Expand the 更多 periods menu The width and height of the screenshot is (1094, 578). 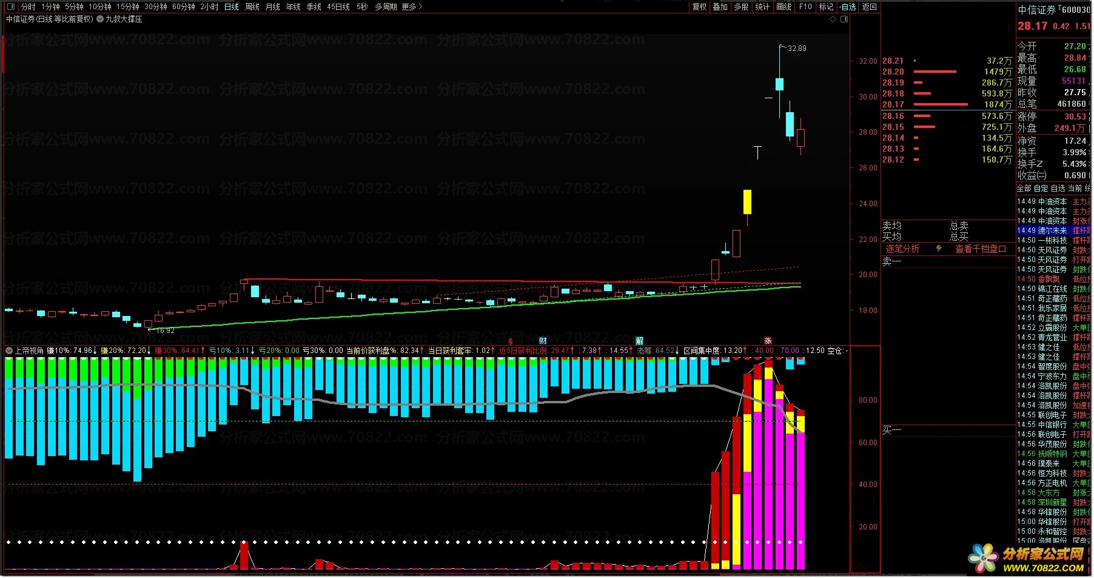click(x=412, y=7)
